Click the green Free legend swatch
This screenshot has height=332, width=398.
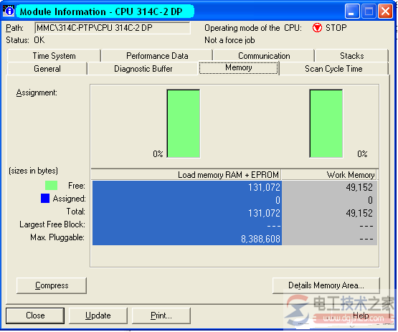pyautogui.click(x=51, y=186)
